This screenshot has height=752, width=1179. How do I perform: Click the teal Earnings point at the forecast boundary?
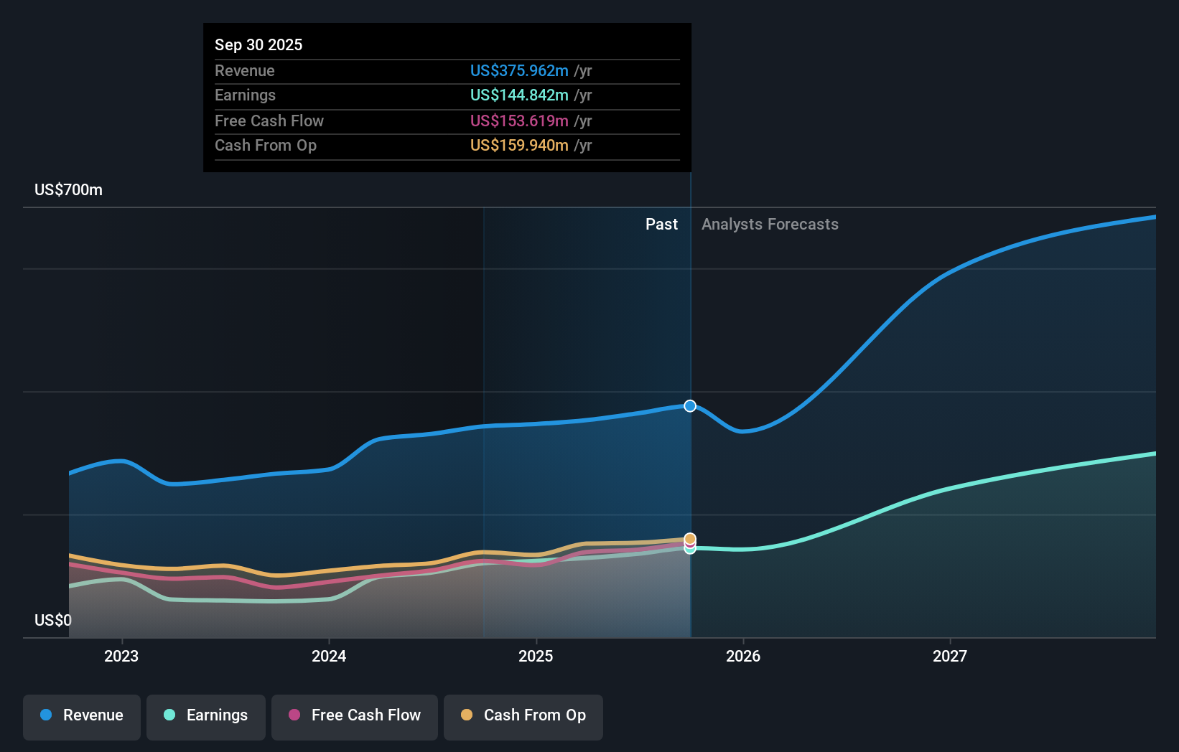point(689,550)
